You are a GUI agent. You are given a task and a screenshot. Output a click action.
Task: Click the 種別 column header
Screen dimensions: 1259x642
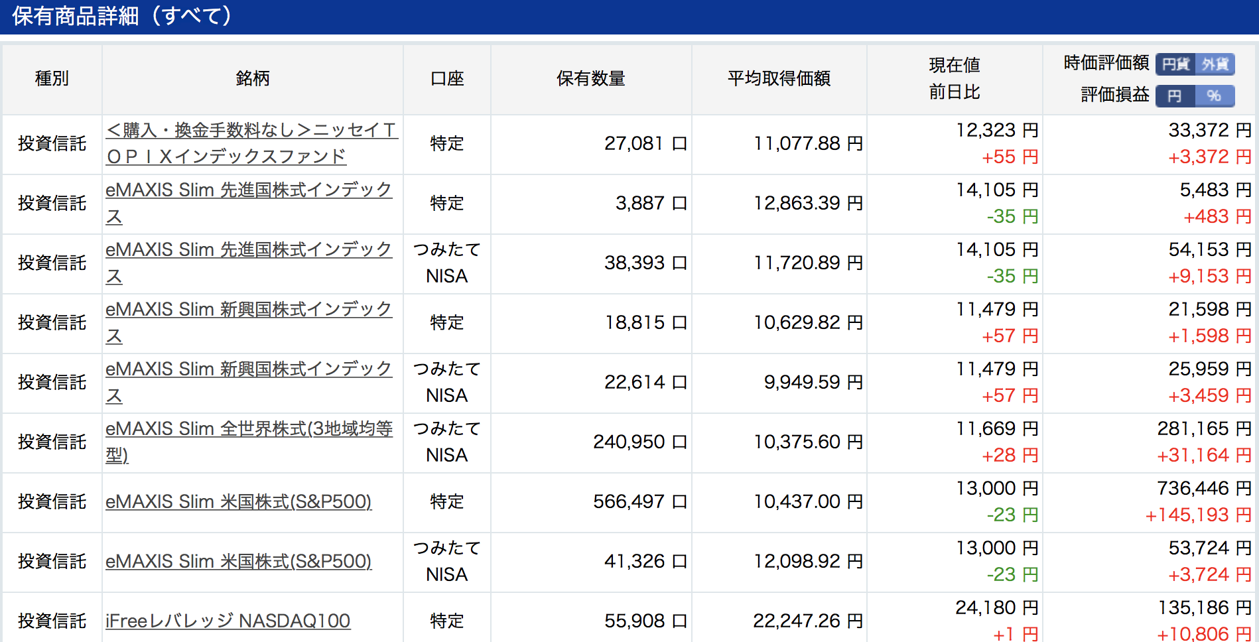(x=52, y=79)
